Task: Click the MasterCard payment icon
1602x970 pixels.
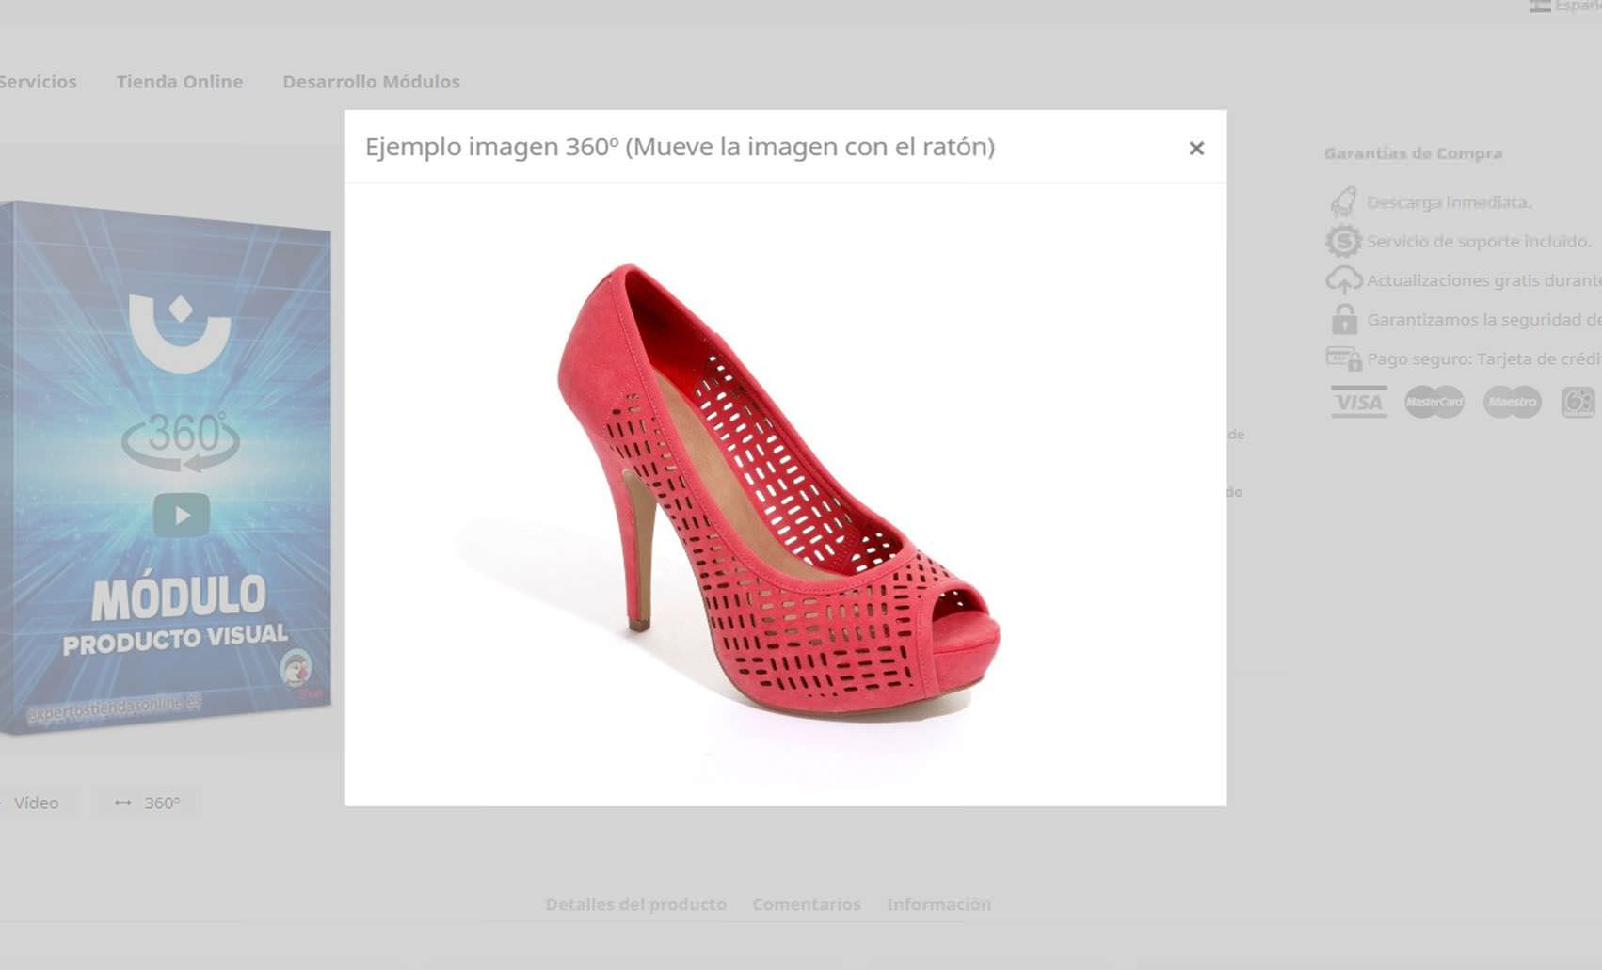Action: point(1434,403)
